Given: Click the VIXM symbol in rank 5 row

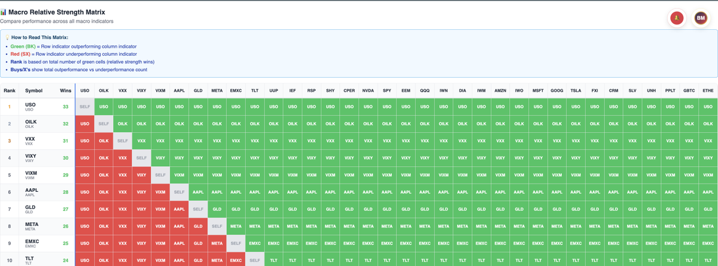Looking at the screenshot, I should [x=31, y=173].
